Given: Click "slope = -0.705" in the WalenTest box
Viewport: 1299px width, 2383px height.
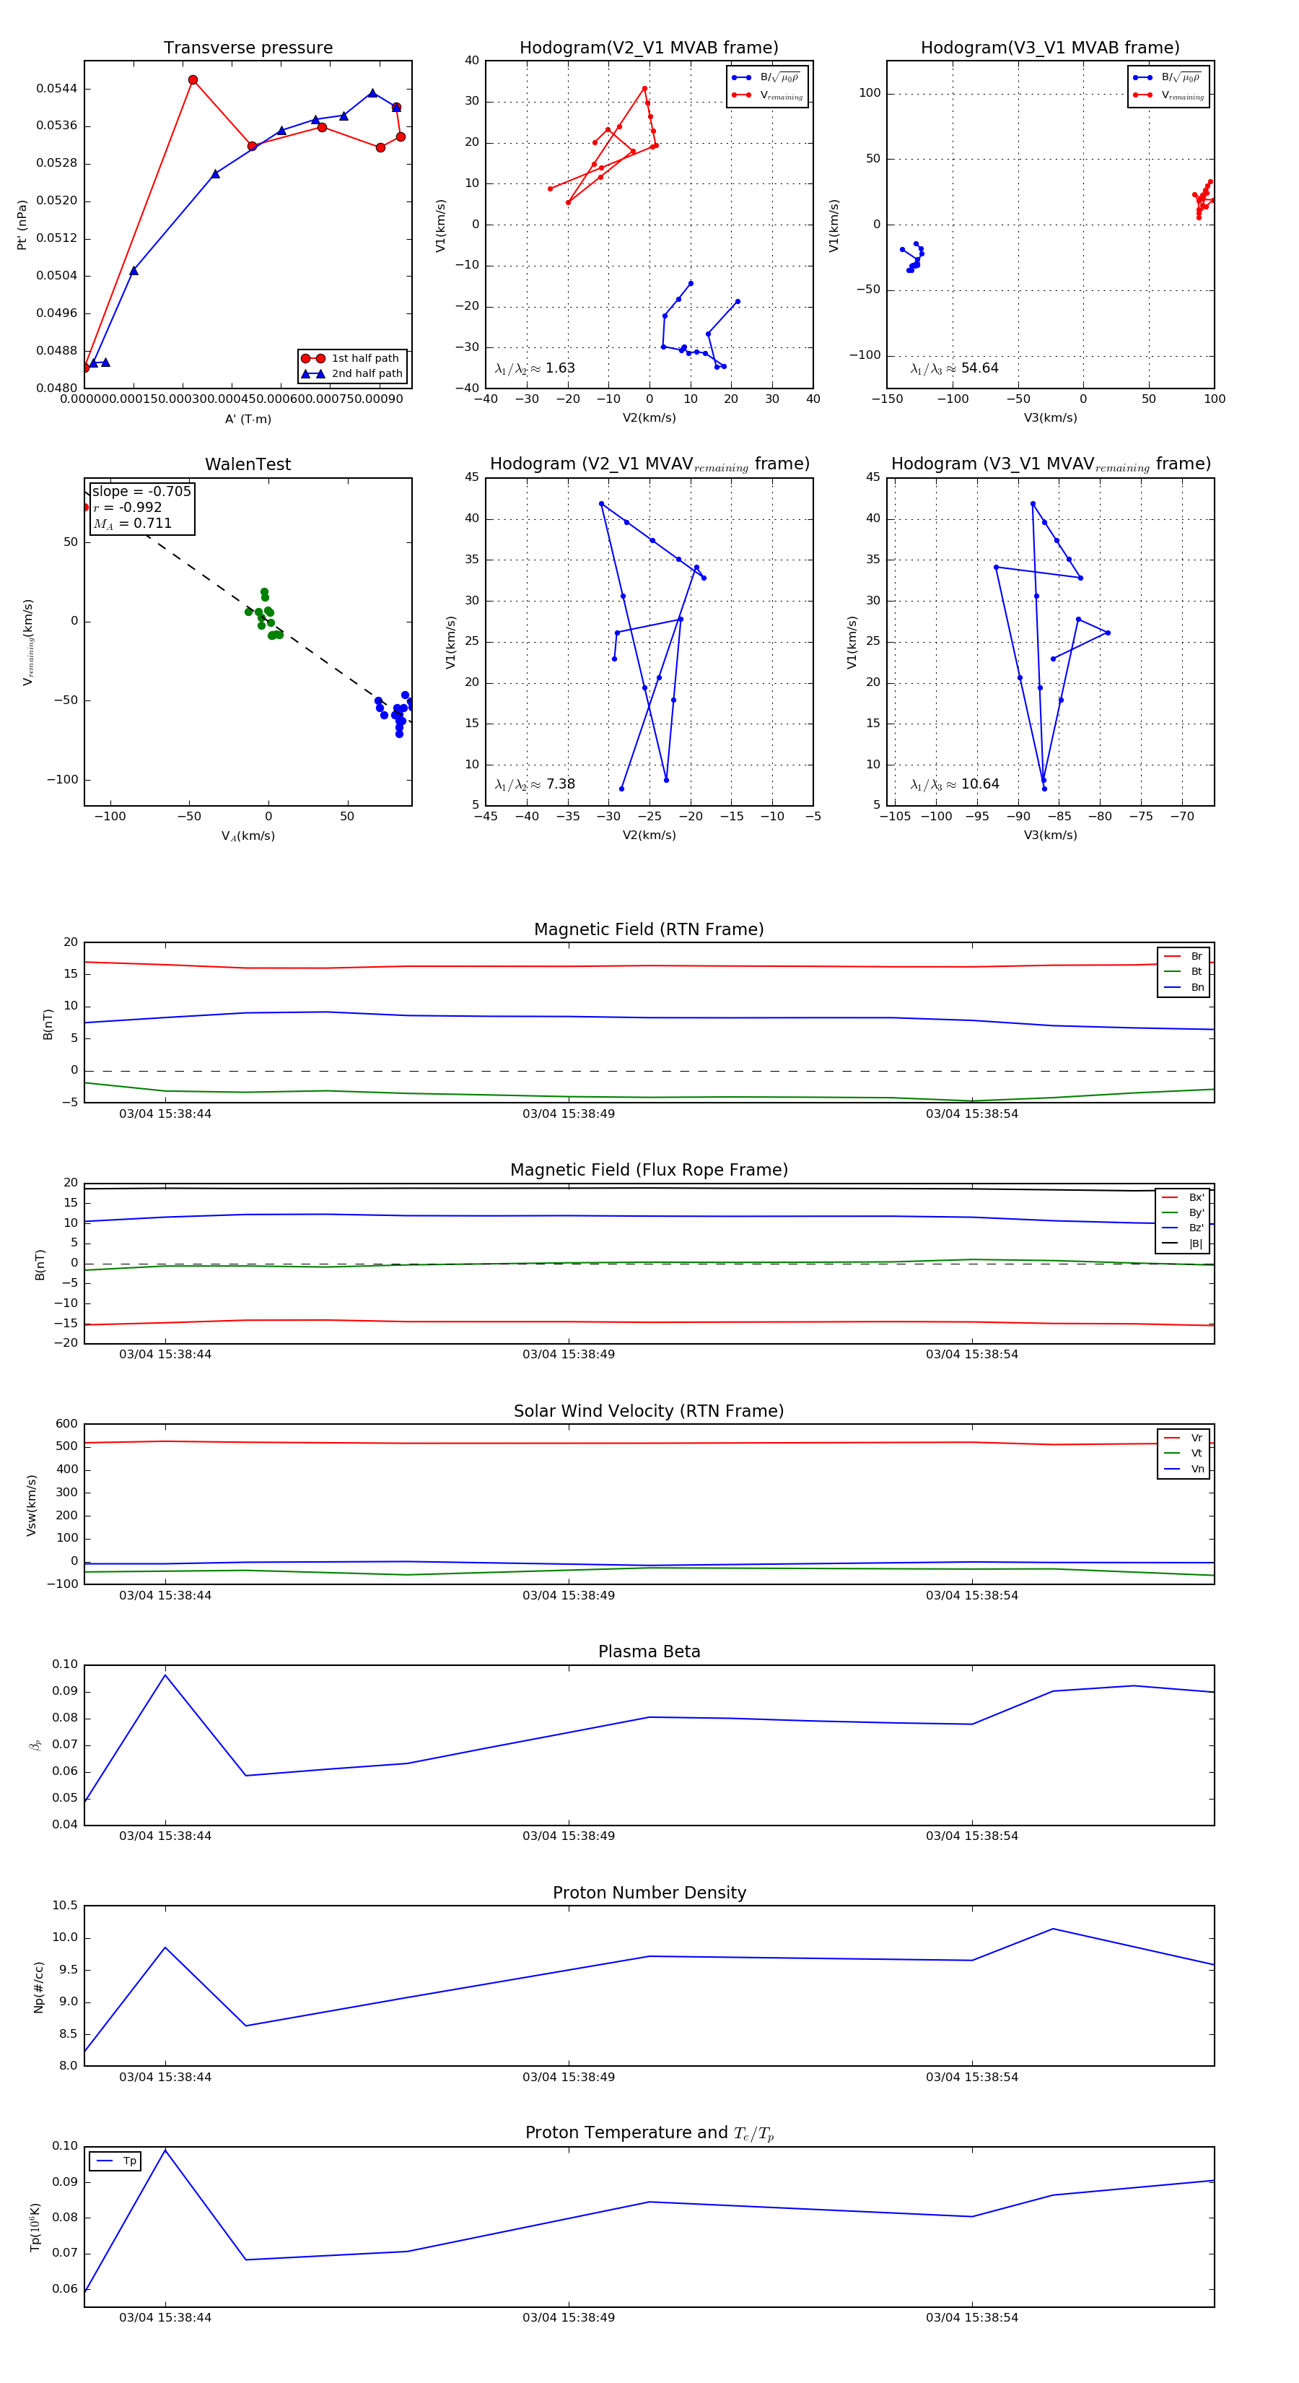Looking at the screenshot, I should 141,491.
